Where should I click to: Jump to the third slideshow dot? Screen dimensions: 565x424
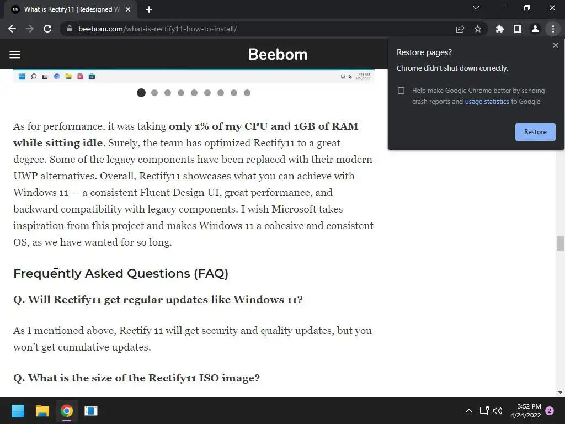point(168,93)
